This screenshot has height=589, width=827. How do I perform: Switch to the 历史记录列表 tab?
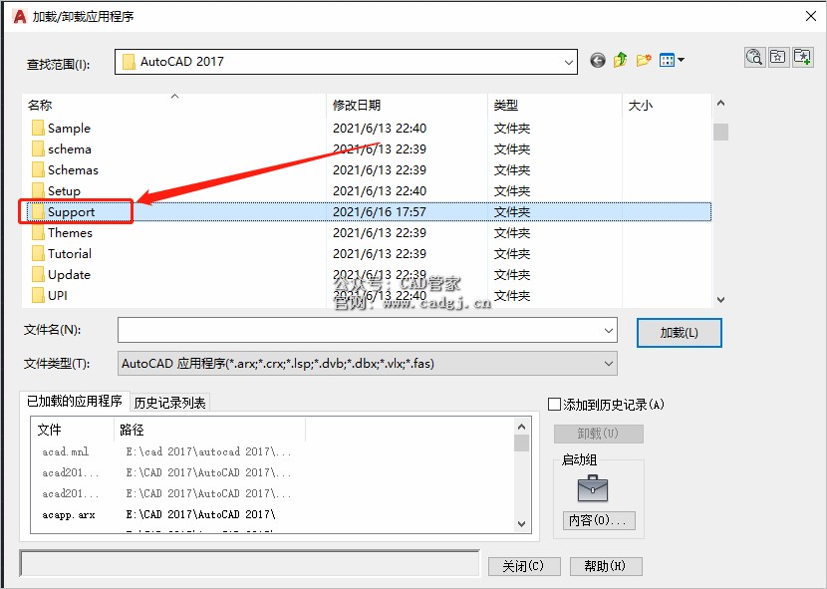169,404
